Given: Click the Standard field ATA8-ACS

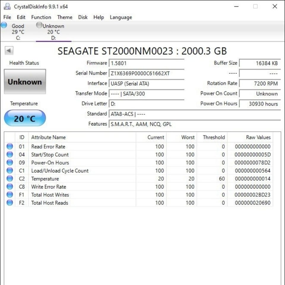Looking at the screenshot, I should [x=195, y=114].
